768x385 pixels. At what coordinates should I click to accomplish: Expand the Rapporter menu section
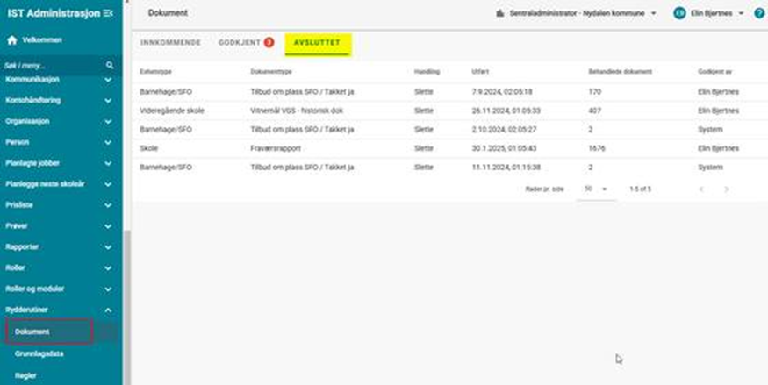pos(108,246)
